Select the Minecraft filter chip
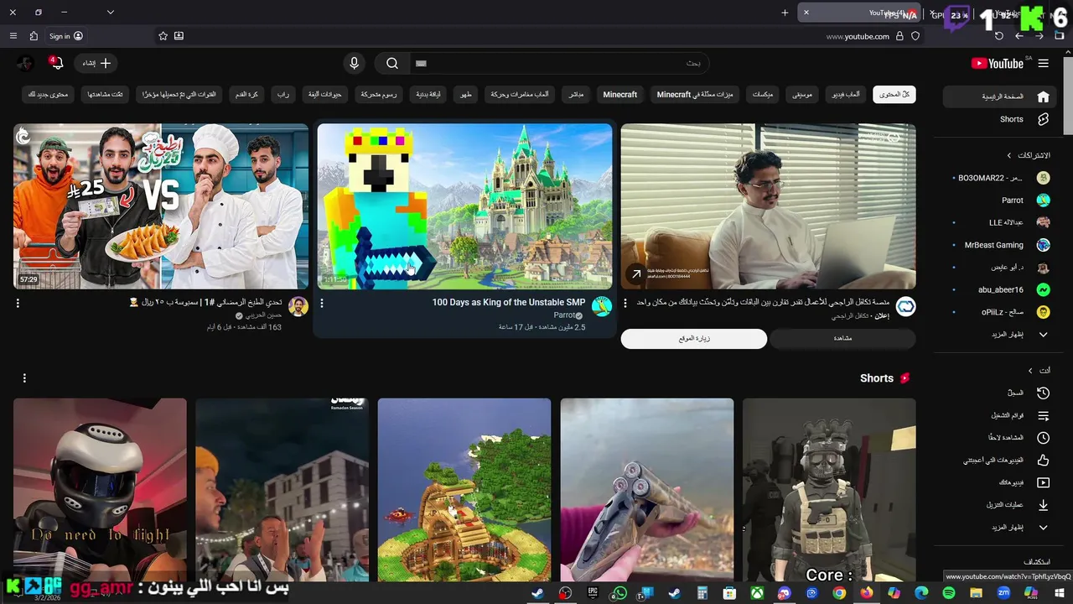This screenshot has height=604, width=1073. point(620,95)
